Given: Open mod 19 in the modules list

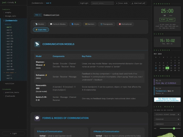Looking at the screenshot, I should (9, 36).
